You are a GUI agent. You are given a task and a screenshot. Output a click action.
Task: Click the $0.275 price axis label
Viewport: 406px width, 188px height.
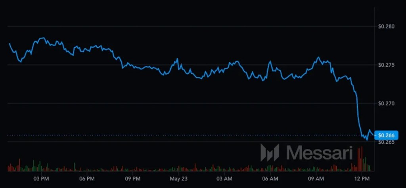(386, 65)
